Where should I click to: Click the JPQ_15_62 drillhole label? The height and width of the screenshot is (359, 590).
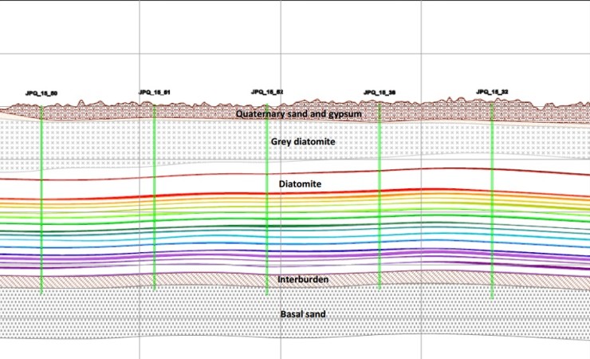click(267, 92)
